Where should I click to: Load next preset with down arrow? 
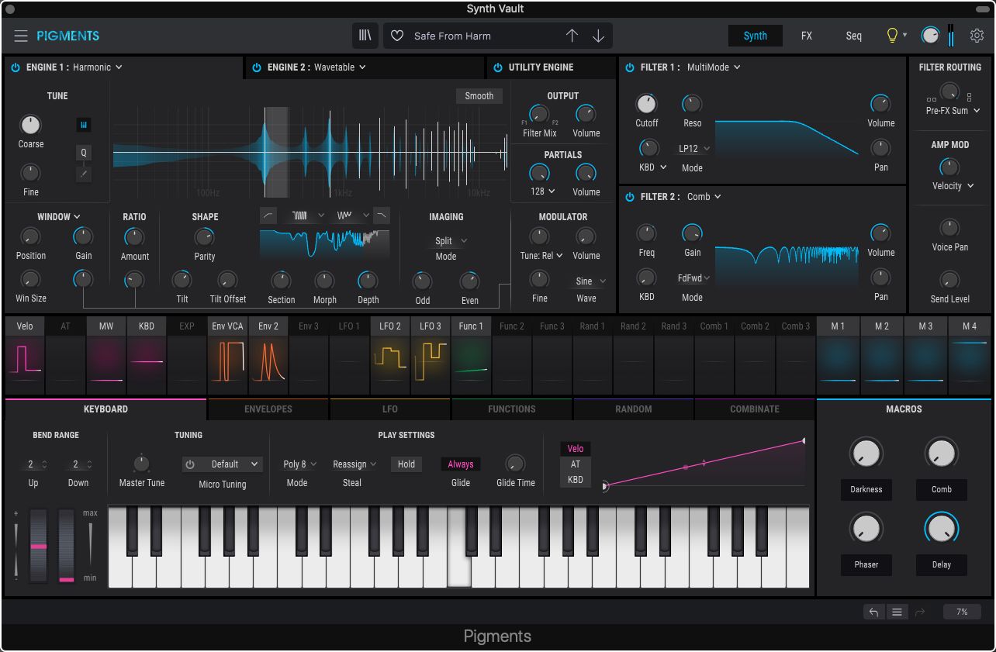point(598,36)
